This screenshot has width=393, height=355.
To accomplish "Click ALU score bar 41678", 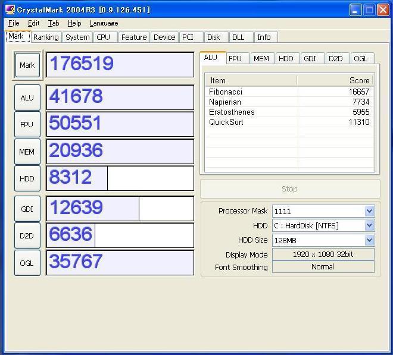I will 120,98.
